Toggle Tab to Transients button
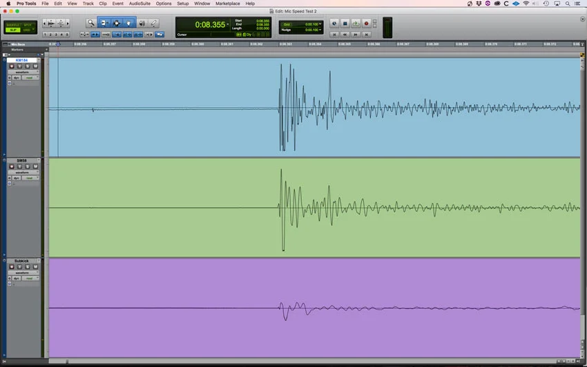The height and width of the screenshot is (367, 587). click(x=95, y=35)
